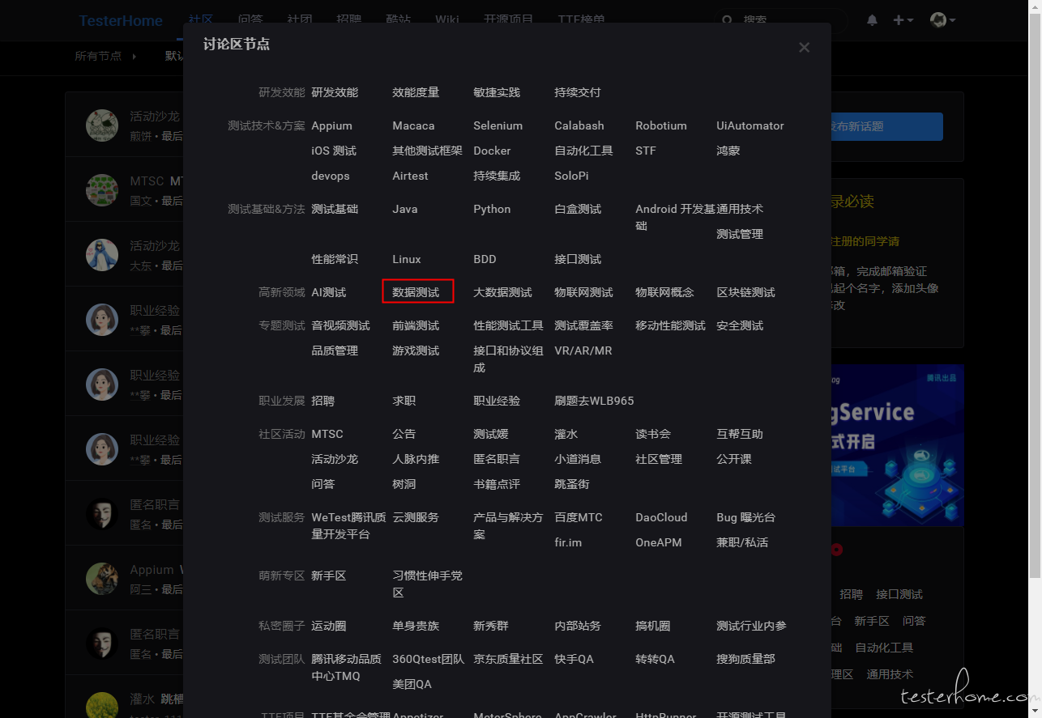The width and height of the screenshot is (1042, 718).
Task: Select the 游戏测试 node
Action: (416, 351)
